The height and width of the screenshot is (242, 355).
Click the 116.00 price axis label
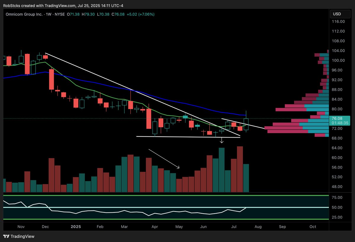pos(339,22)
